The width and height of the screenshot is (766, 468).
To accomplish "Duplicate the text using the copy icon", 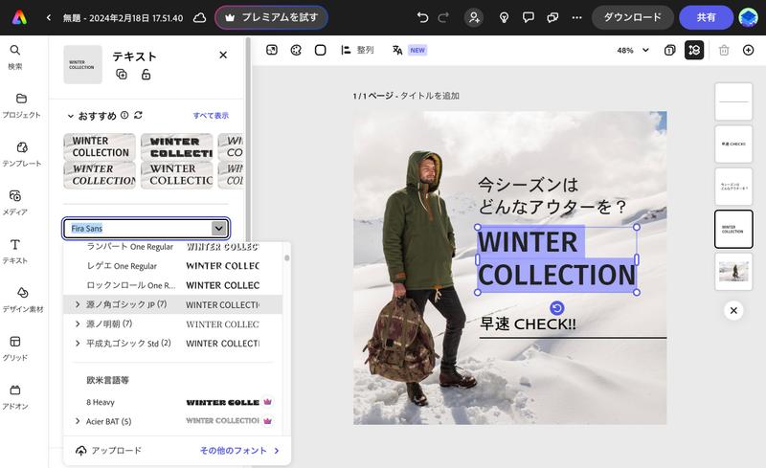I will [122, 74].
